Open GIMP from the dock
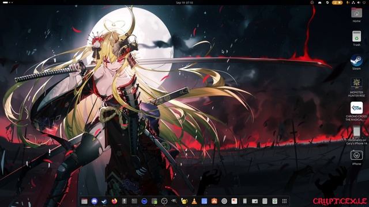Screen dimensions: 369x207 point(174,201)
